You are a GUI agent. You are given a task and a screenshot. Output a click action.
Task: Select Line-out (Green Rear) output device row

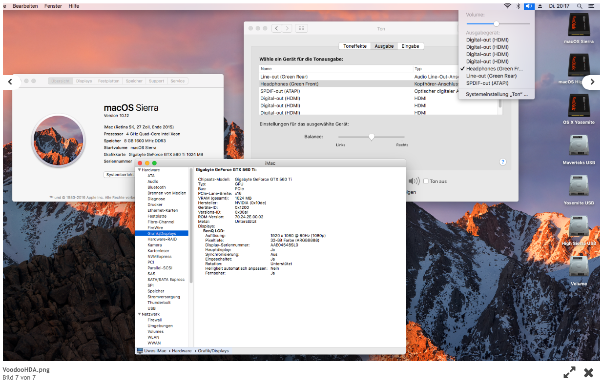click(378, 77)
